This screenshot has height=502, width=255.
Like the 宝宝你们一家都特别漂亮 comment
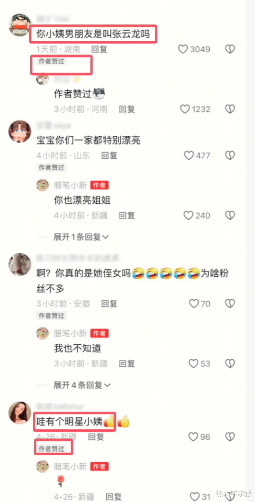189,155
